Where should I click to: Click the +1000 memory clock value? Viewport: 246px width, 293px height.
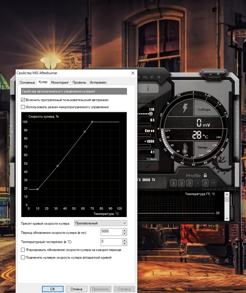(x=149, y=141)
